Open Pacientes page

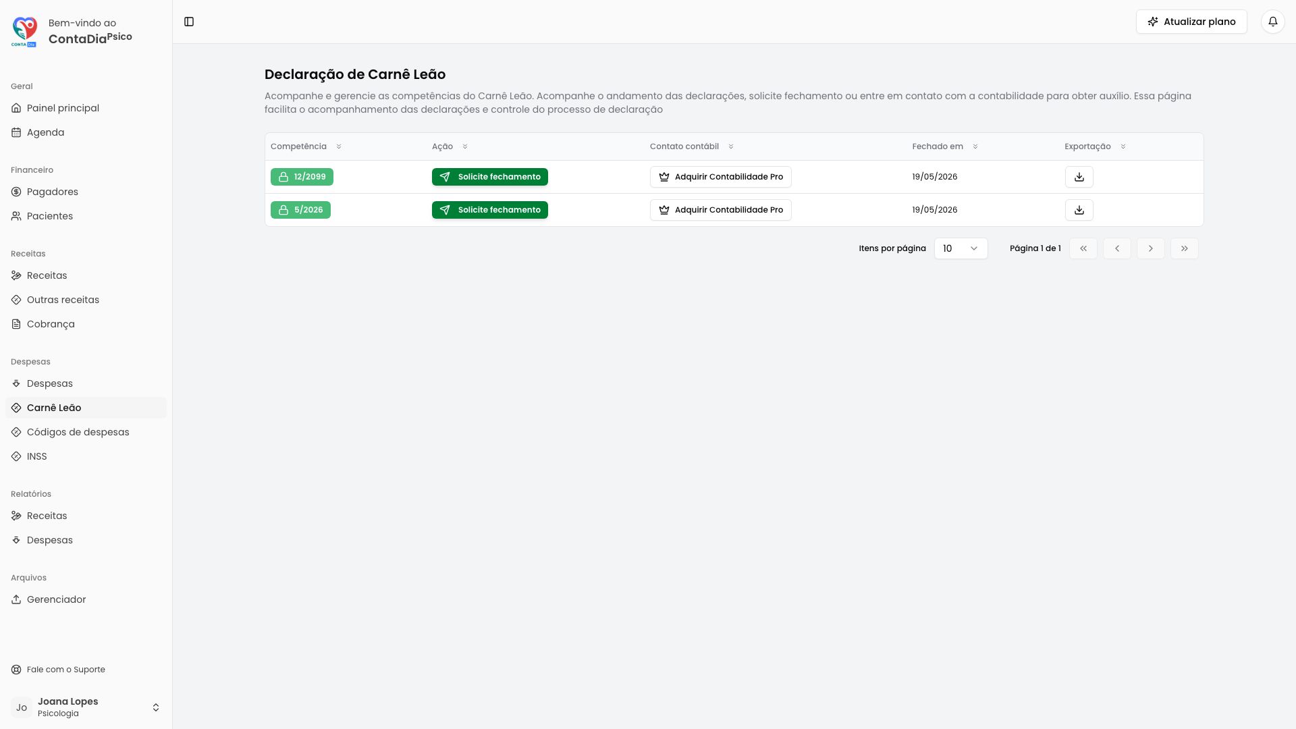click(86, 216)
